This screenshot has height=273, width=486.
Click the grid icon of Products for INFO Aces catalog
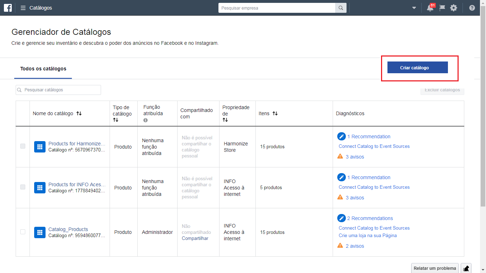40,188
